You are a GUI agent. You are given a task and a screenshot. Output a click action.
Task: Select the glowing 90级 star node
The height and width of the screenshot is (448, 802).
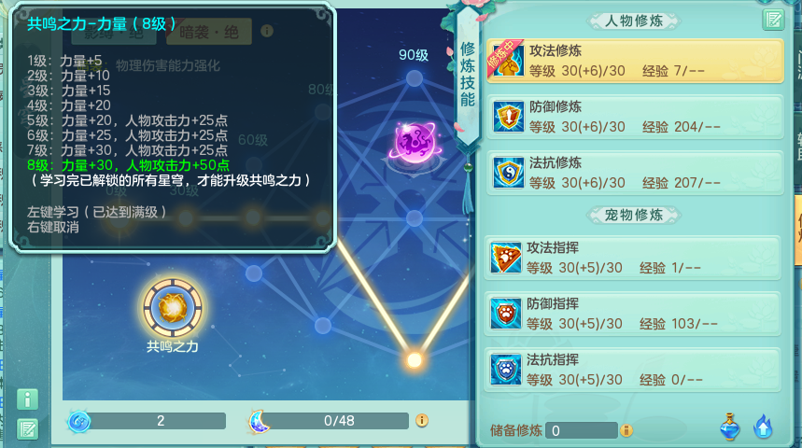click(415, 78)
